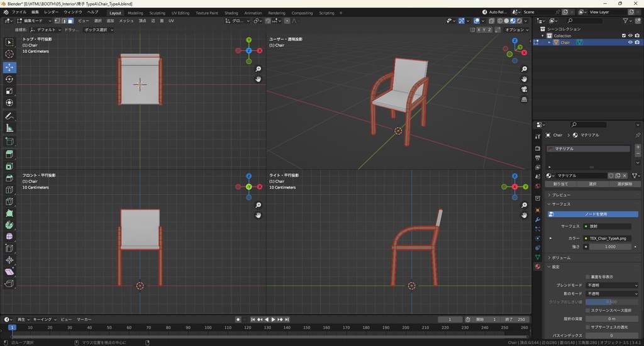Open the ファイル menu
The image size is (644, 346).
coord(19,12)
